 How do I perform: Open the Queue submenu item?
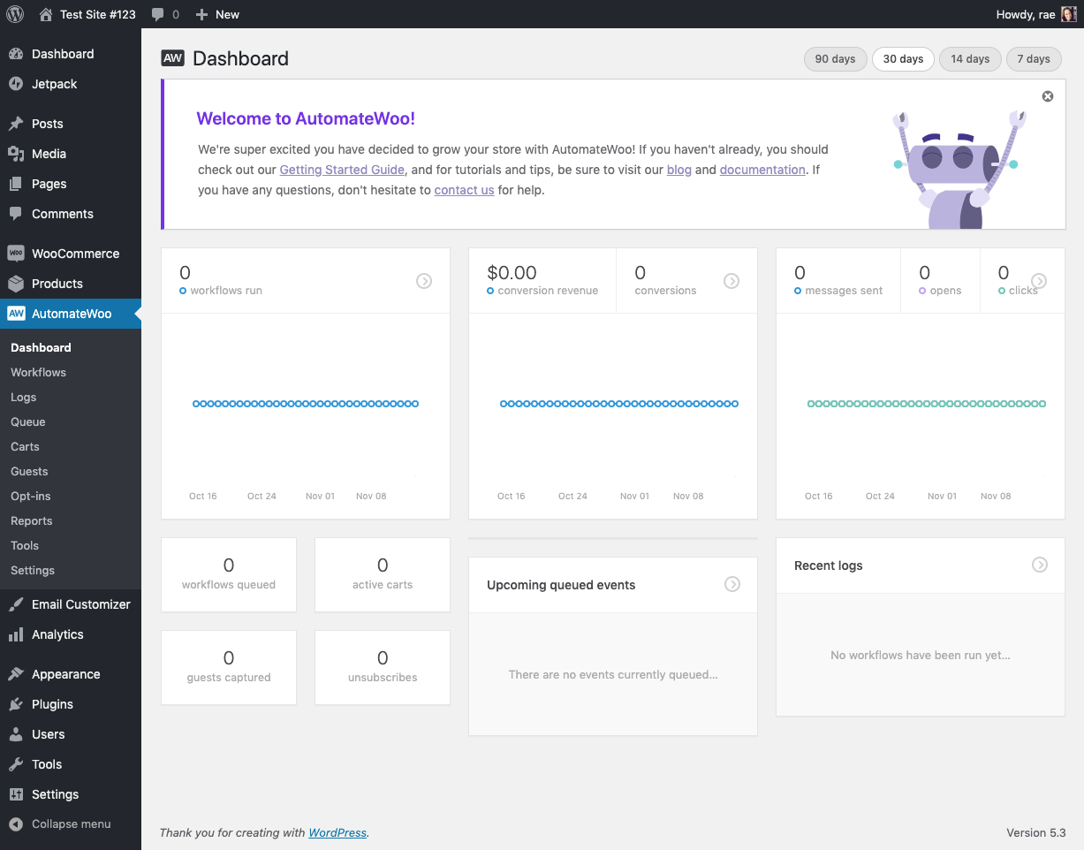pyautogui.click(x=71, y=421)
